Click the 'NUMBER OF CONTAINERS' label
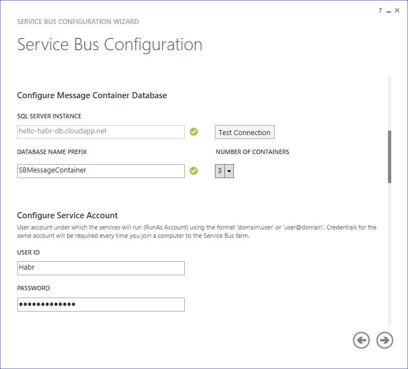The image size is (408, 369). click(252, 152)
